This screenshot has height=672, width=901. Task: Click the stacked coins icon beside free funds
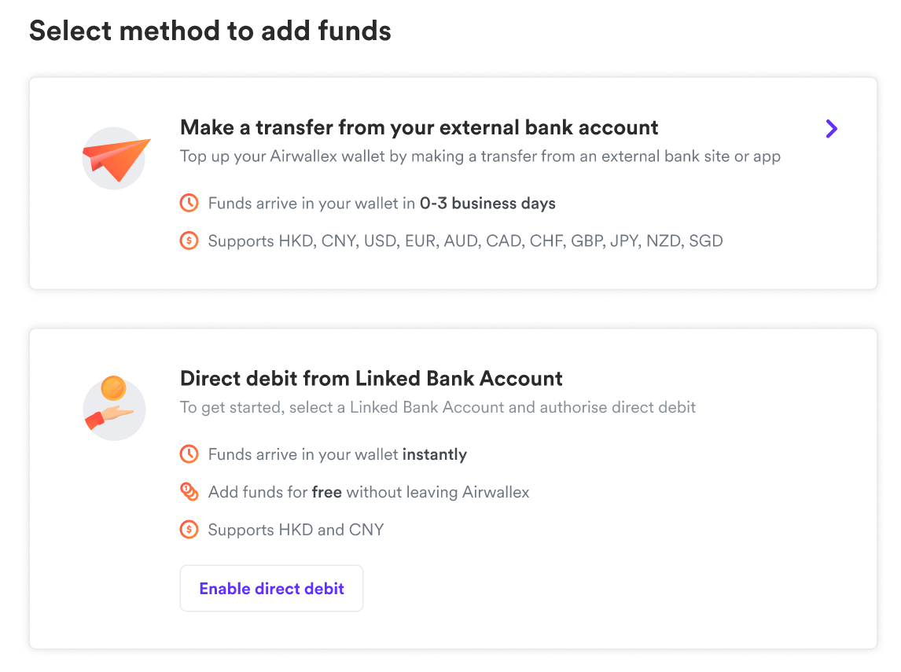[189, 492]
